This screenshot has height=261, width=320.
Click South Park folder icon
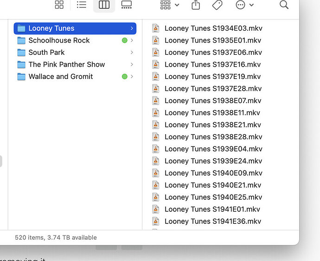point(21,52)
